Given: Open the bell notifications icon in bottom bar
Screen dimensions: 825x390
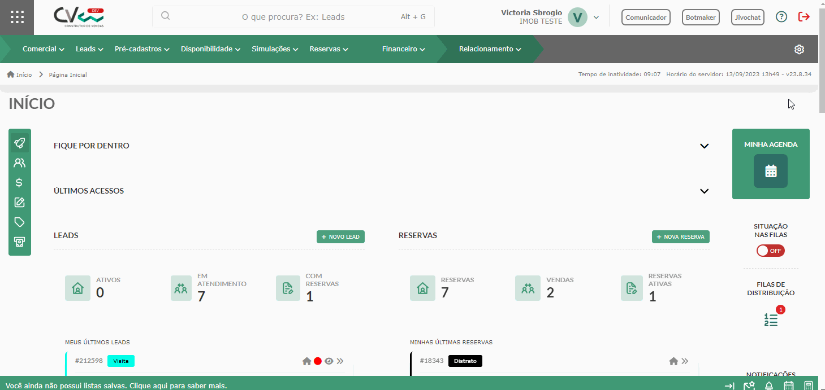Looking at the screenshot, I should click(769, 386).
